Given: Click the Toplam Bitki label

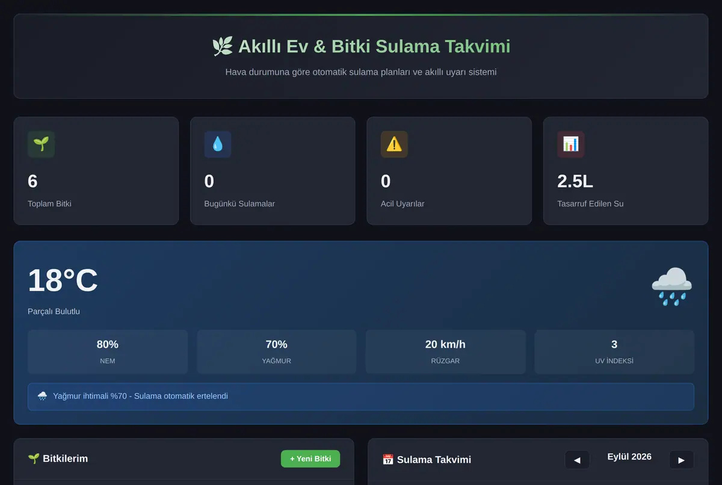Looking at the screenshot, I should tap(49, 204).
